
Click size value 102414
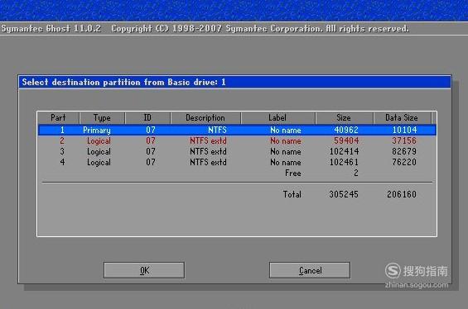pos(344,151)
